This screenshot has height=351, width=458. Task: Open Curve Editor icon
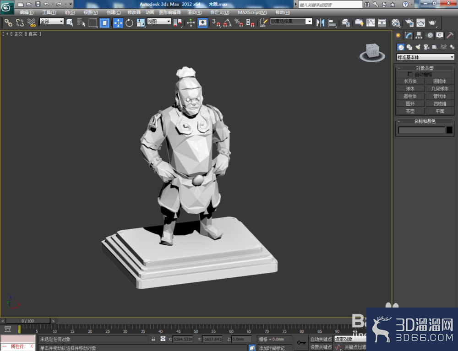371,23
